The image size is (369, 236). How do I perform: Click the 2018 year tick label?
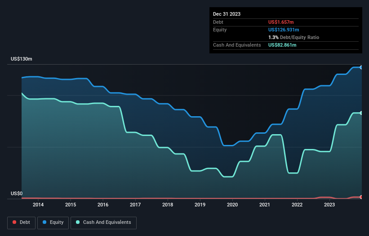pyautogui.click(x=168, y=205)
